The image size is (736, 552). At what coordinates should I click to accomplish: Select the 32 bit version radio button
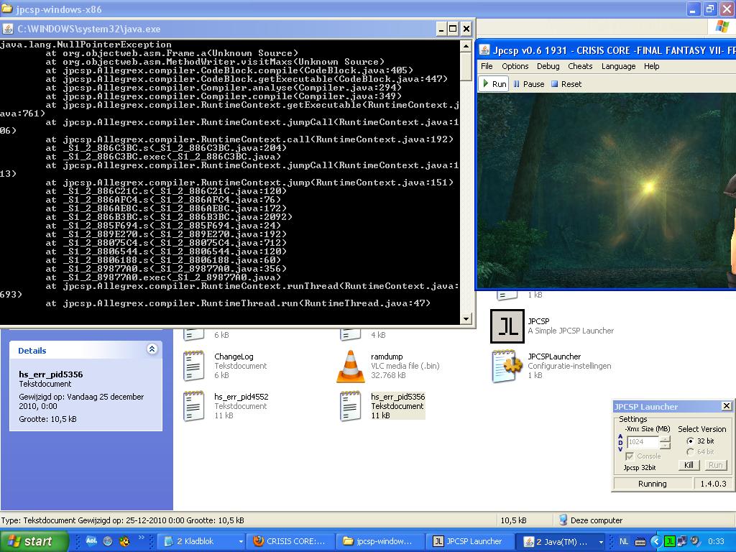pyautogui.click(x=691, y=441)
